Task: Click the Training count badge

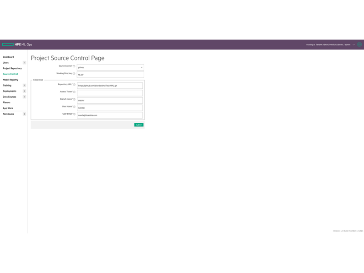Action: [25, 86]
